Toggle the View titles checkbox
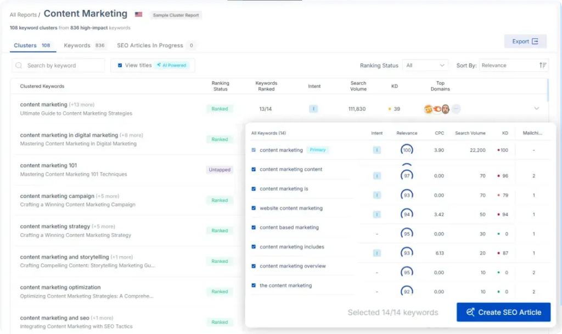562x334 pixels. [x=120, y=65]
